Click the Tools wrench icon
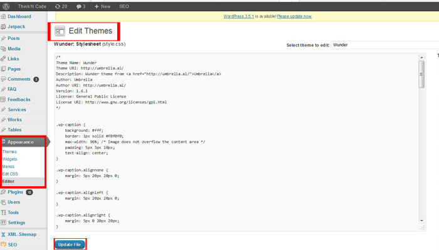Viewport: 439px width, 250px height. [3, 212]
